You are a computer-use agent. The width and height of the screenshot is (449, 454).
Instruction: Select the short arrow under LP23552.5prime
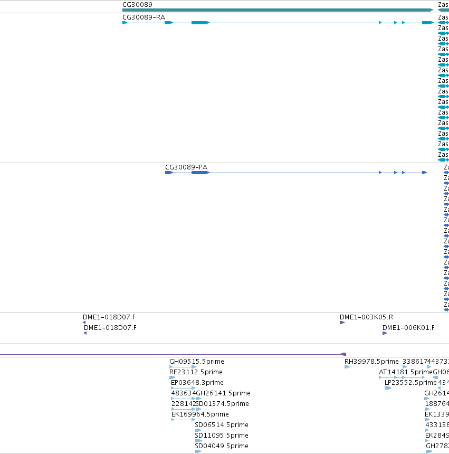(x=388, y=388)
